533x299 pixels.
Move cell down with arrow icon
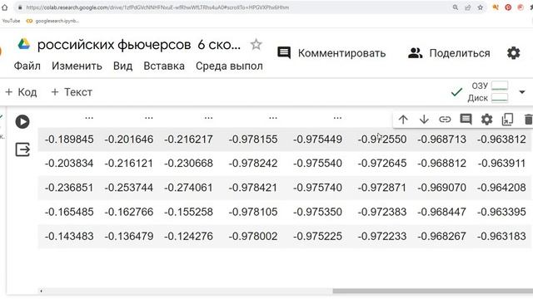coord(424,120)
